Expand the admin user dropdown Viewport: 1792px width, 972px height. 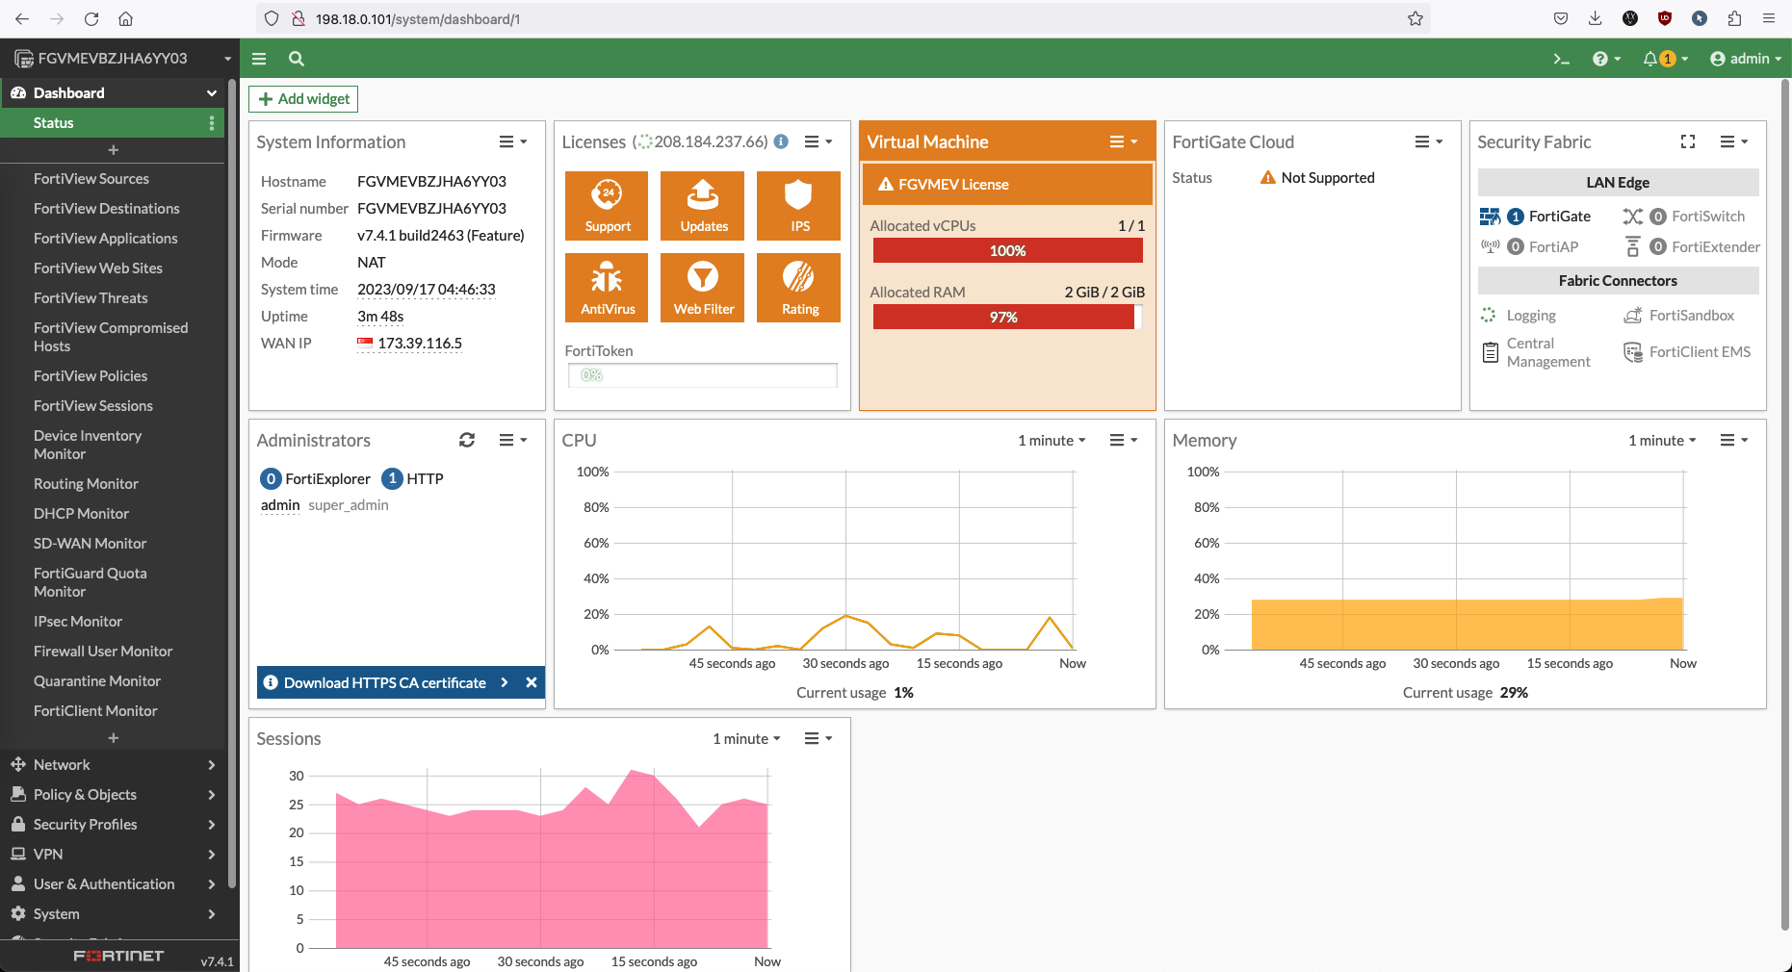(1745, 59)
